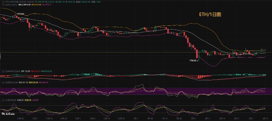This screenshot has height=121, width=272.
Task: Select the 12月 9 date axis label
Action: (92, 118)
